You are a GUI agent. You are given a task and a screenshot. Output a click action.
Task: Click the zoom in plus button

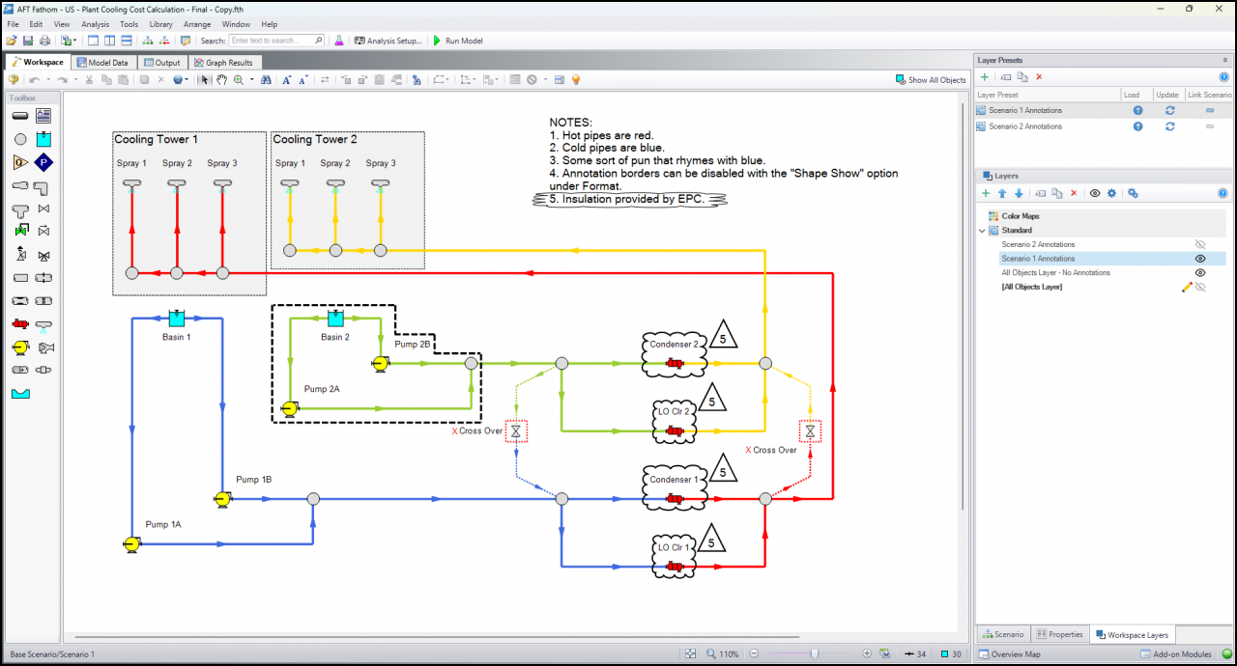coord(867,654)
